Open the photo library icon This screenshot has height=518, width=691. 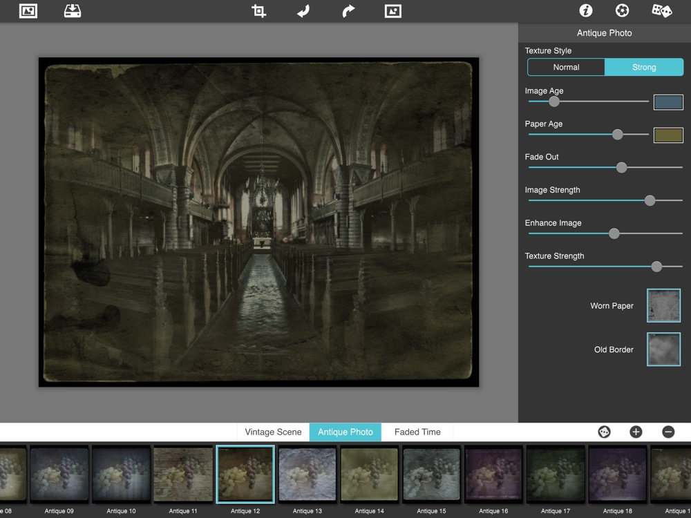click(28, 11)
